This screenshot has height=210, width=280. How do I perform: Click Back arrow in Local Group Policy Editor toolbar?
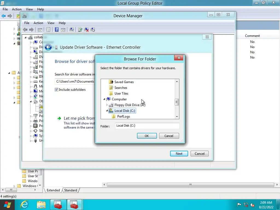tap(4, 16)
